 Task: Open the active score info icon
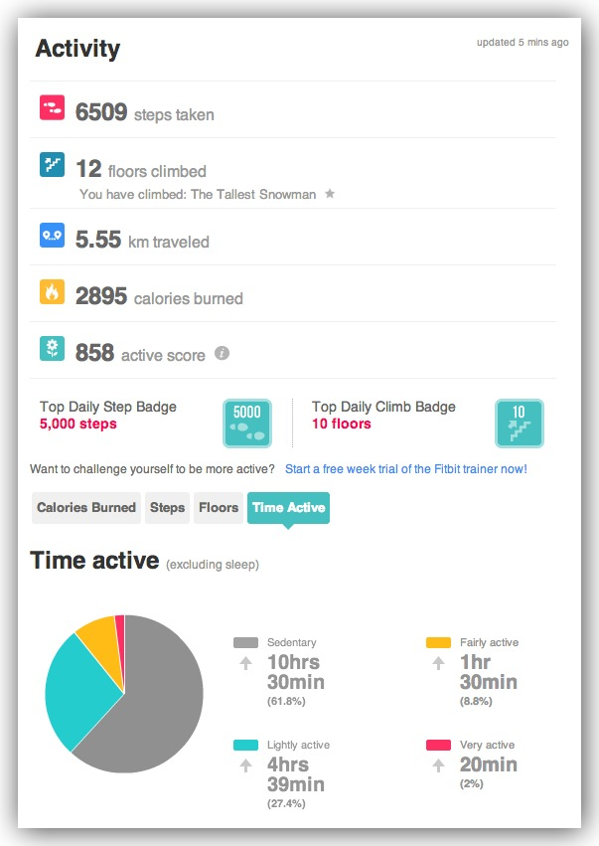[223, 353]
